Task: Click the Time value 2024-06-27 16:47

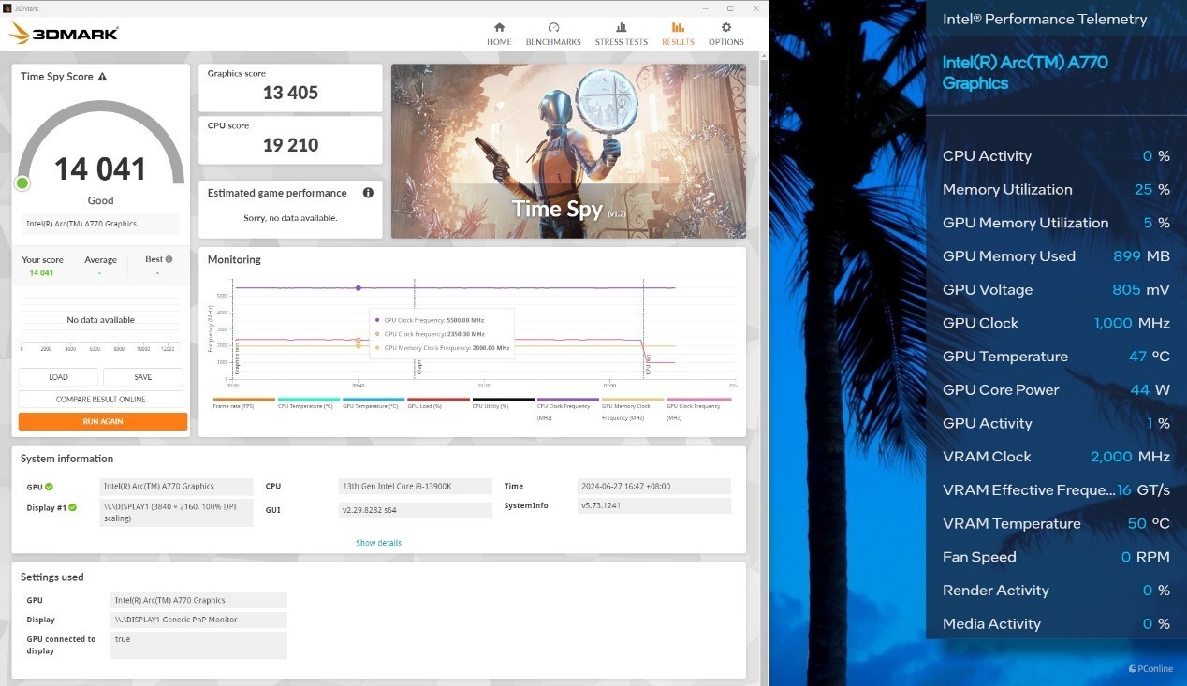Action: (654, 487)
